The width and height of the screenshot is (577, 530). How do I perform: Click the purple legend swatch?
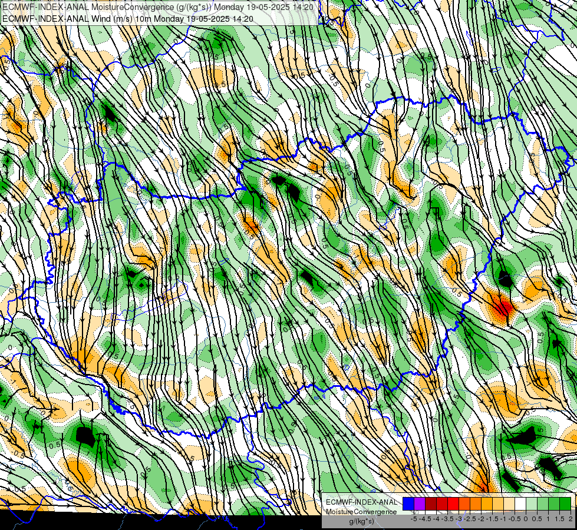[x=420, y=503]
